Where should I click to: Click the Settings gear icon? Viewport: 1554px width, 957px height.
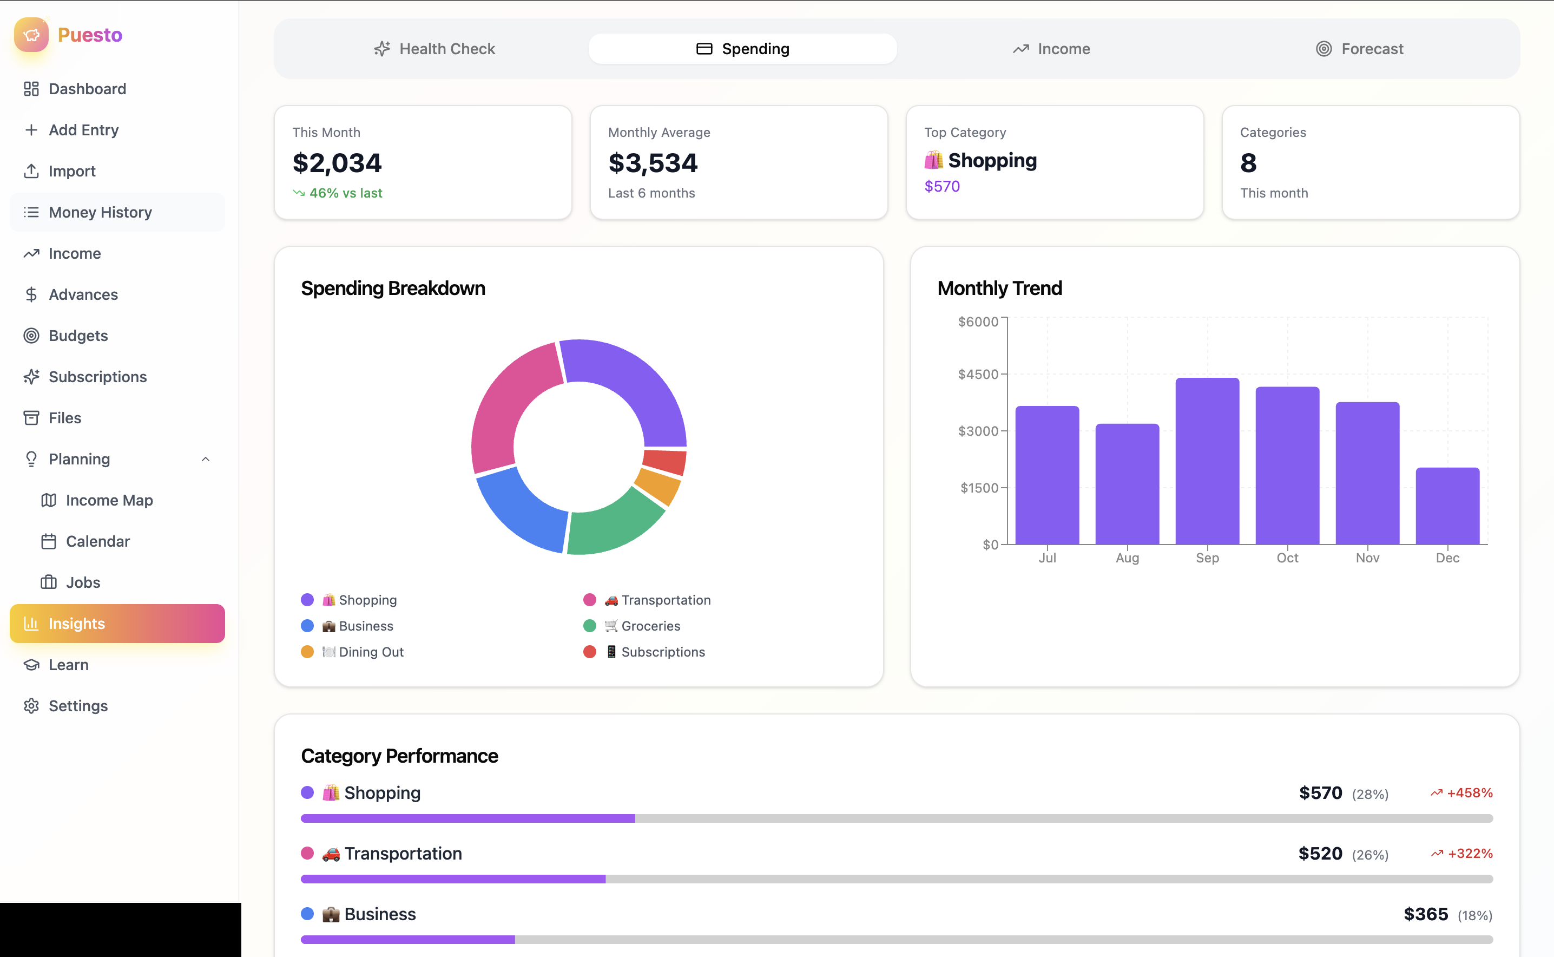[31, 706]
